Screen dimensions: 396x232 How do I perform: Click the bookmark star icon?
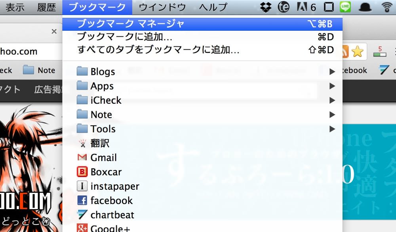pos(357,52)
